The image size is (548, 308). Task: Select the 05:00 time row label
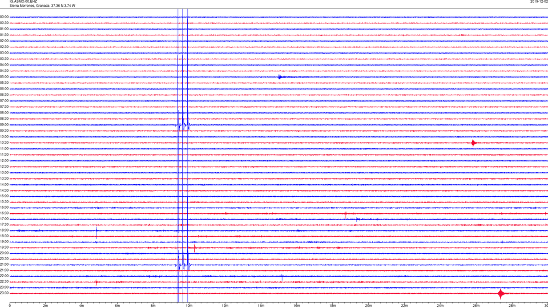click(4, 77)
